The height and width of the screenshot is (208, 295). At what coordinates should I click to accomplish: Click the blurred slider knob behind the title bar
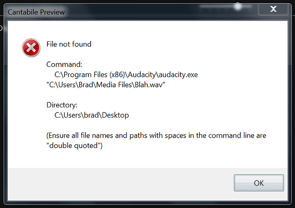click(238, 6)
